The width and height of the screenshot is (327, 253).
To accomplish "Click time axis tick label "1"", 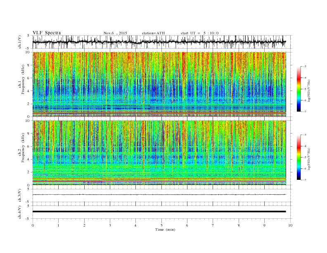I will pos(58,225).
